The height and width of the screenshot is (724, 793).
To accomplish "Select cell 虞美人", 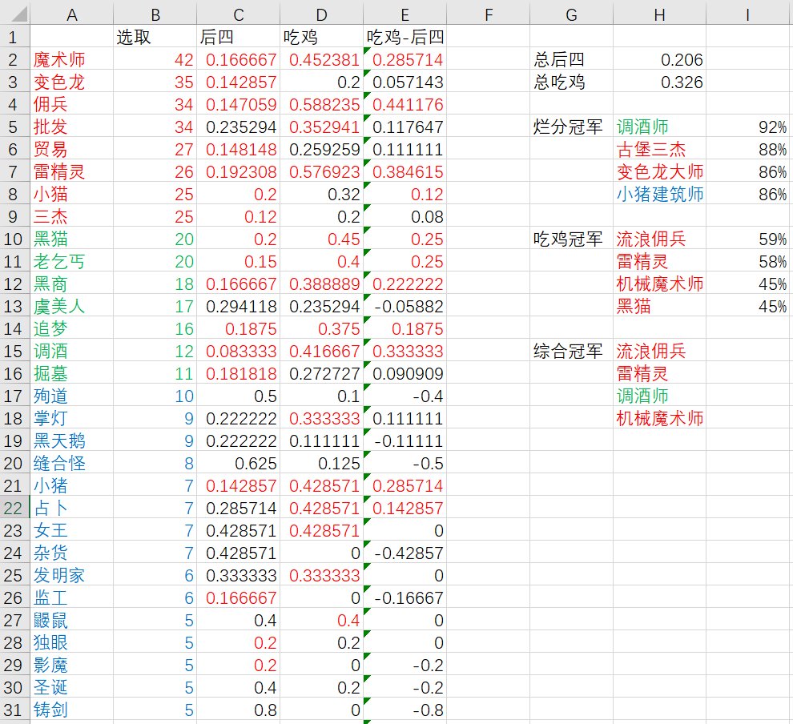I will tap(72, 306).
